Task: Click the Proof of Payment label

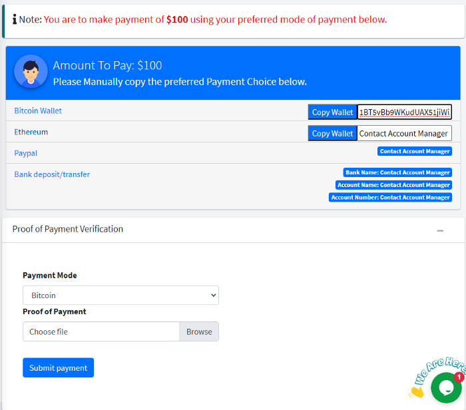Action: [55, 311]
